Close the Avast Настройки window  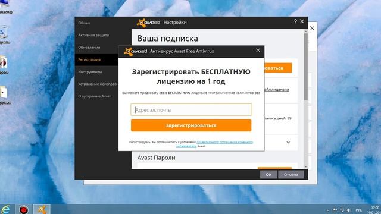pyautogui.click(x=302, y=21)
